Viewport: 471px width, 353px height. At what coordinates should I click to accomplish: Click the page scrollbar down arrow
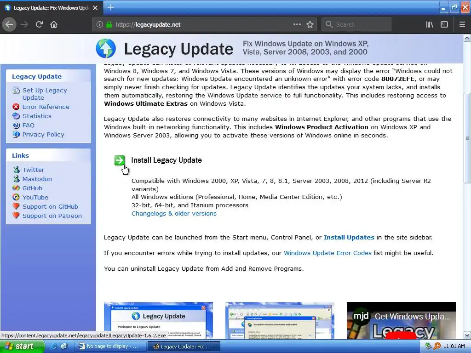point(467,335)
